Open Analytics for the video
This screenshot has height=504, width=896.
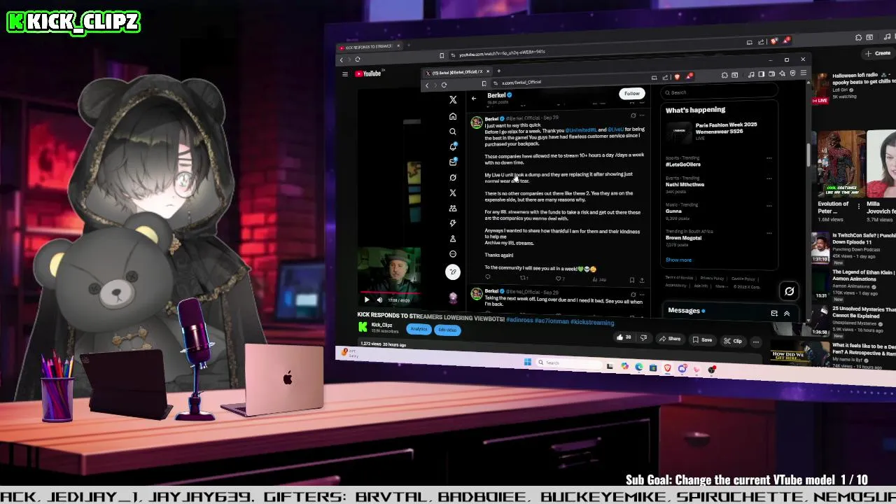tap(419, 329)
